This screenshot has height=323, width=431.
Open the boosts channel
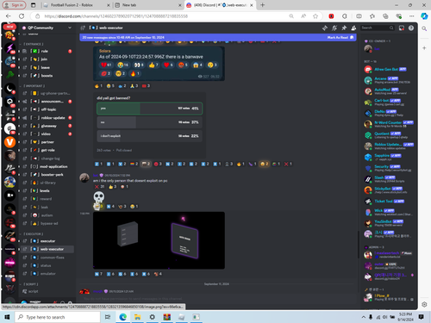[47, 76]
